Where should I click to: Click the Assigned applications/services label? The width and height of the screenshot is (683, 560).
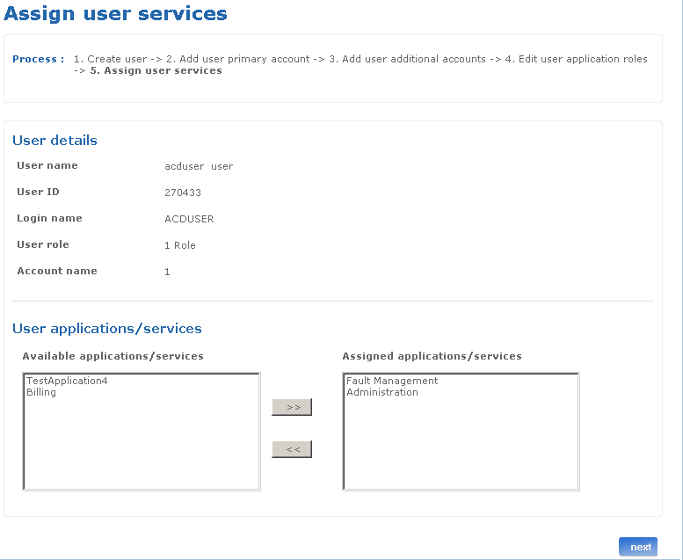[432, 356]
